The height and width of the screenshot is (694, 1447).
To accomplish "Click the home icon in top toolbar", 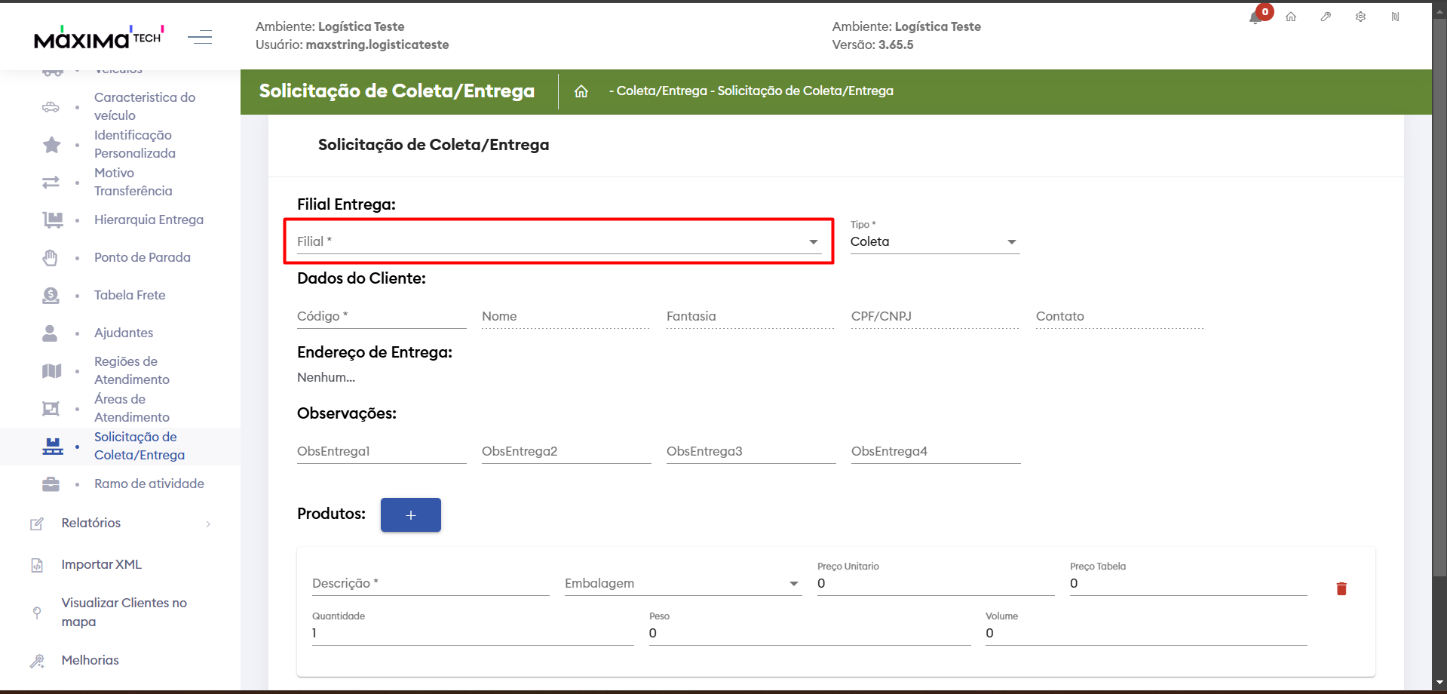I will click(1291, 17).
